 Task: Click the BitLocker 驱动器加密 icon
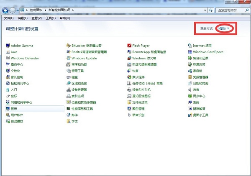point(69,46)
